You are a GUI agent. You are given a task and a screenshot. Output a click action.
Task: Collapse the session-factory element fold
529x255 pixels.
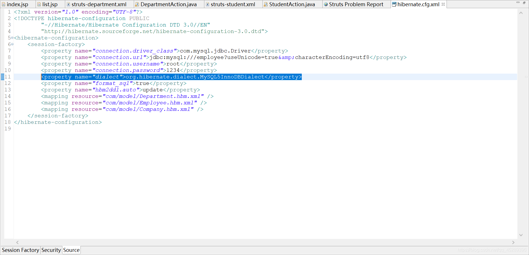point(12,44)
